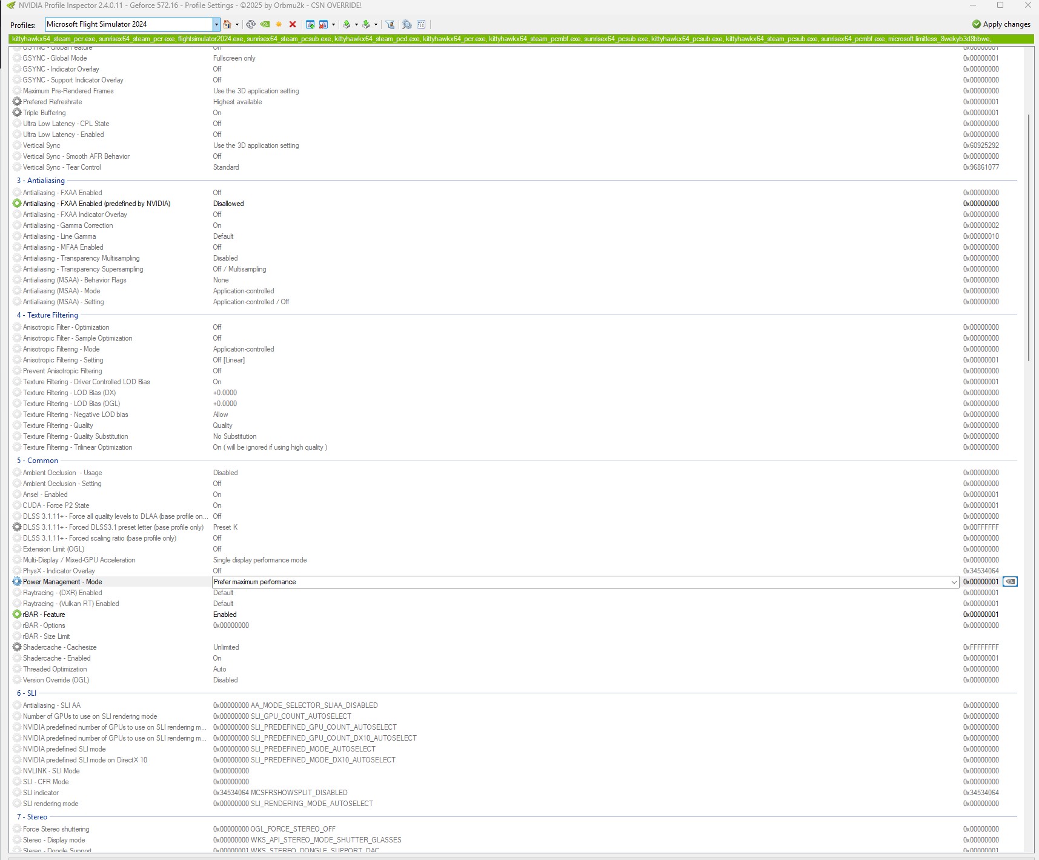
Task: Click the 6 - SLI section header
Action: (27, 693)
